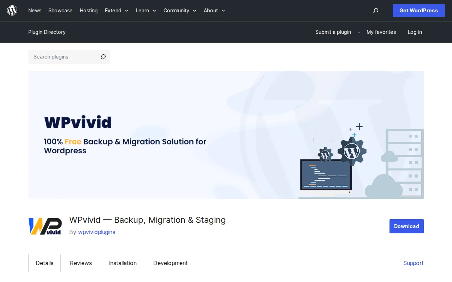Expand the Community dropdown menu
This screenshot has height=282, width=452.
coord(180,11)
